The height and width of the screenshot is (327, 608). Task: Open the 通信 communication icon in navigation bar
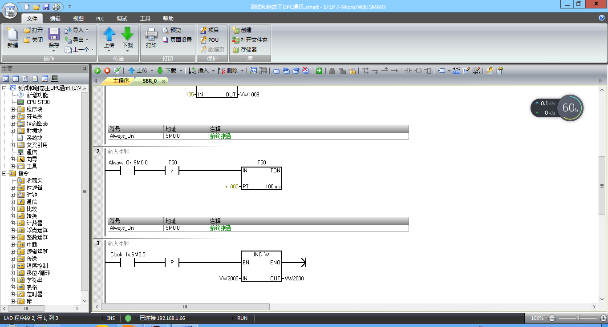pos(55,79)
